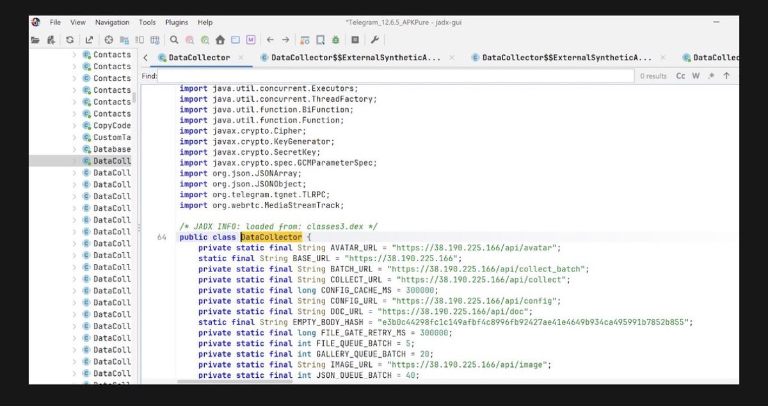768x406 pixels.
Task: Toggle match case (Cc) in Find bar
Action: click(680, 76)
